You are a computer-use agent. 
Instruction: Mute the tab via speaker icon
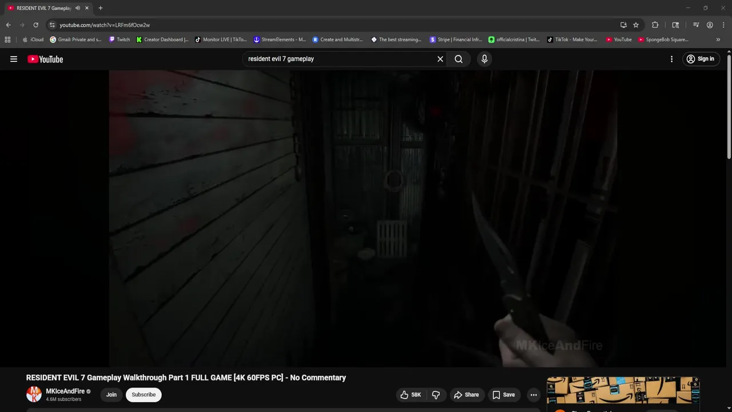point(78,8)
